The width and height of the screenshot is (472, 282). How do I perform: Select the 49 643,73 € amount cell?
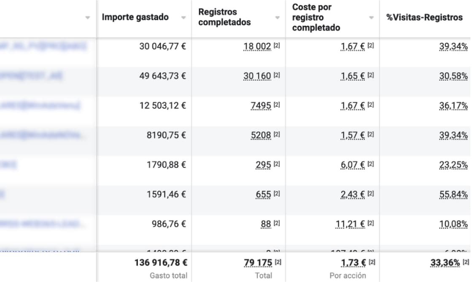[x=163, y=76]
